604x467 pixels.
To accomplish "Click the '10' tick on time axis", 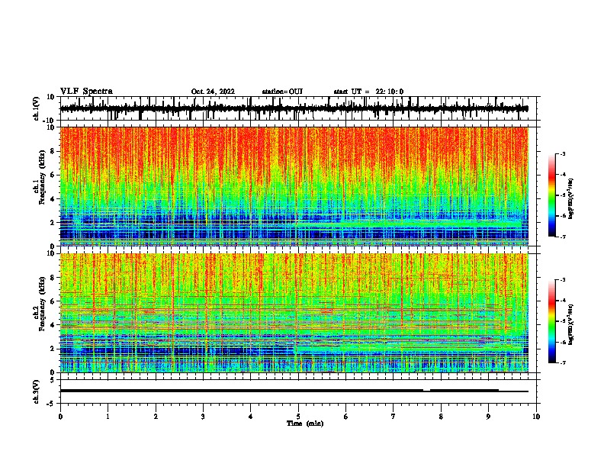I will pos(536,417).
